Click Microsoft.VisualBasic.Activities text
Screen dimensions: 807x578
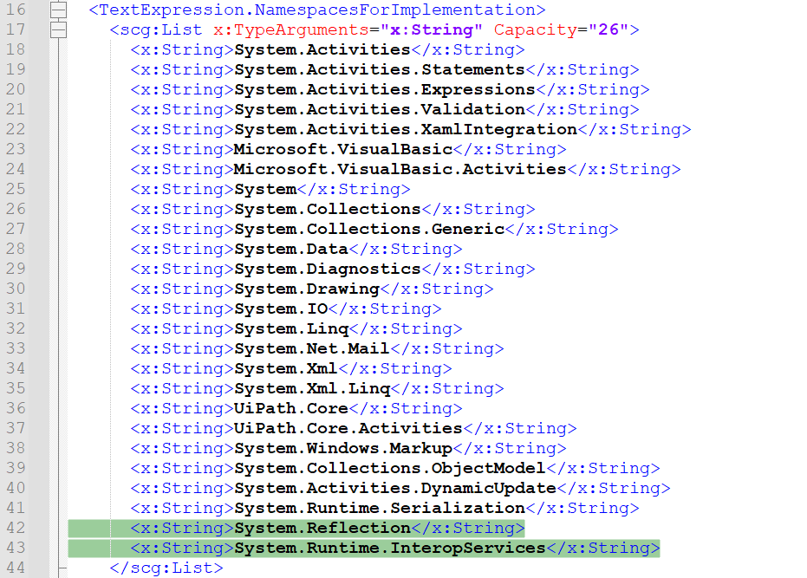[x=400, y=169]
